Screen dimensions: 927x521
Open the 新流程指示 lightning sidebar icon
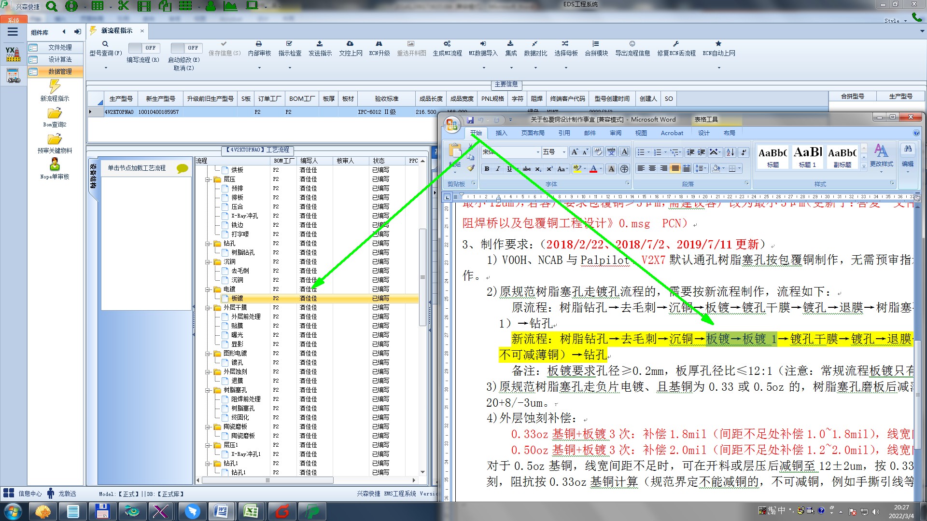[x=55, y=87]
